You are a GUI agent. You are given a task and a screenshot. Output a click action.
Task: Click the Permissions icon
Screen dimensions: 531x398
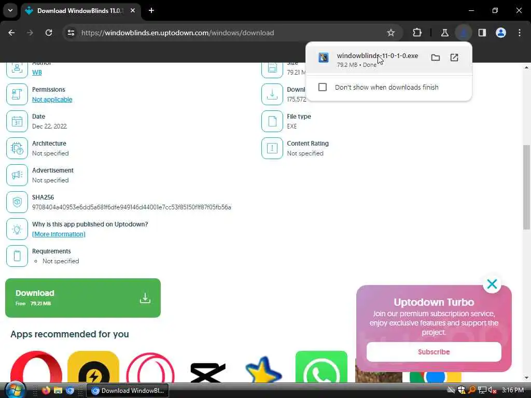tap(17, 94)
